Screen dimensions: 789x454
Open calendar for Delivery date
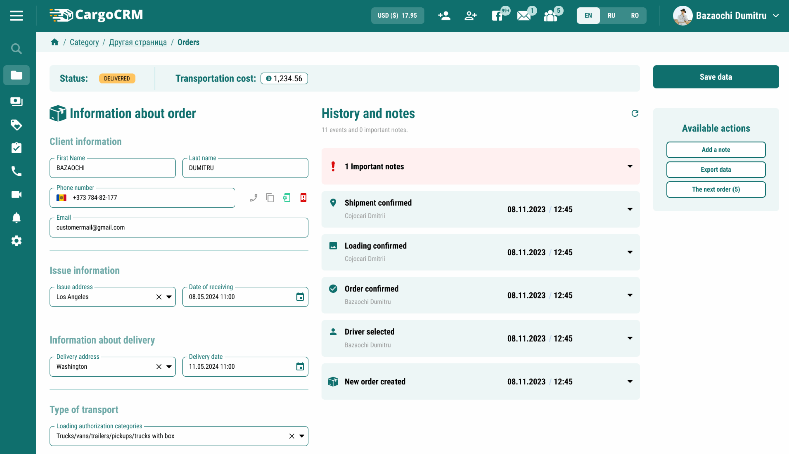[x=300, y=366]
